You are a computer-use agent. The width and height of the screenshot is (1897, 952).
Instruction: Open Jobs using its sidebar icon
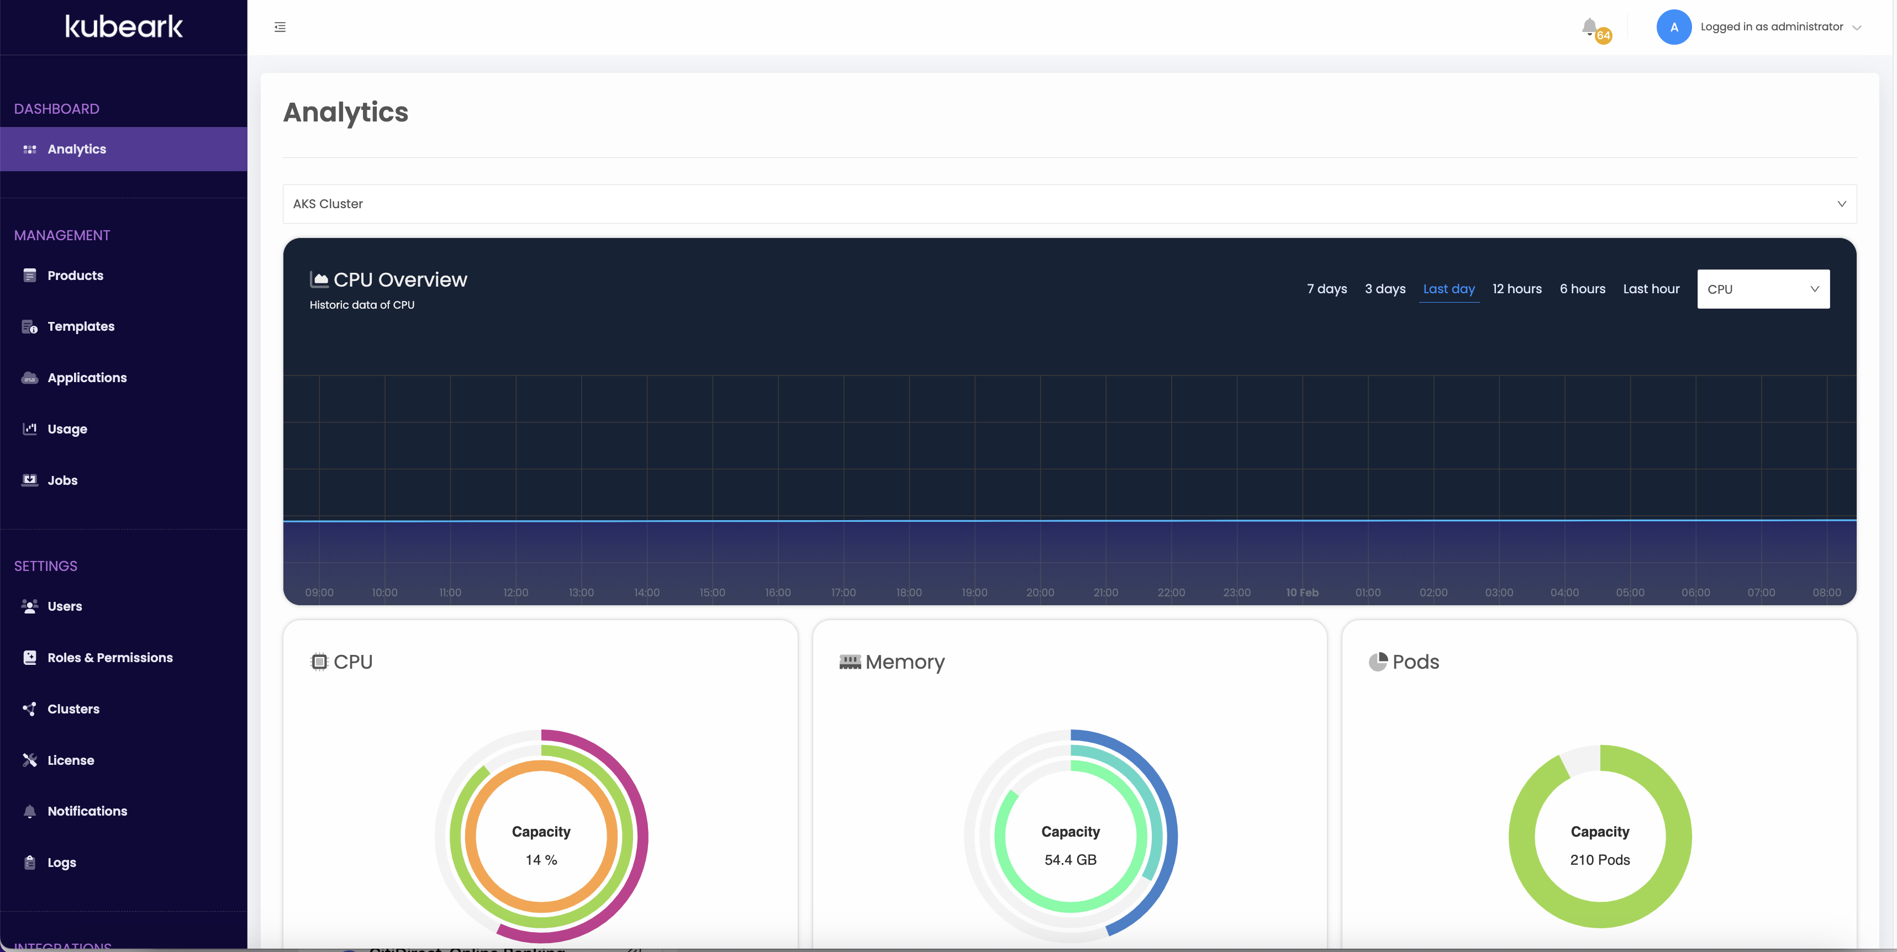[29, 480]
